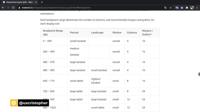
Task: Open the Chrome three-dot menu
Action: point(197,7)
